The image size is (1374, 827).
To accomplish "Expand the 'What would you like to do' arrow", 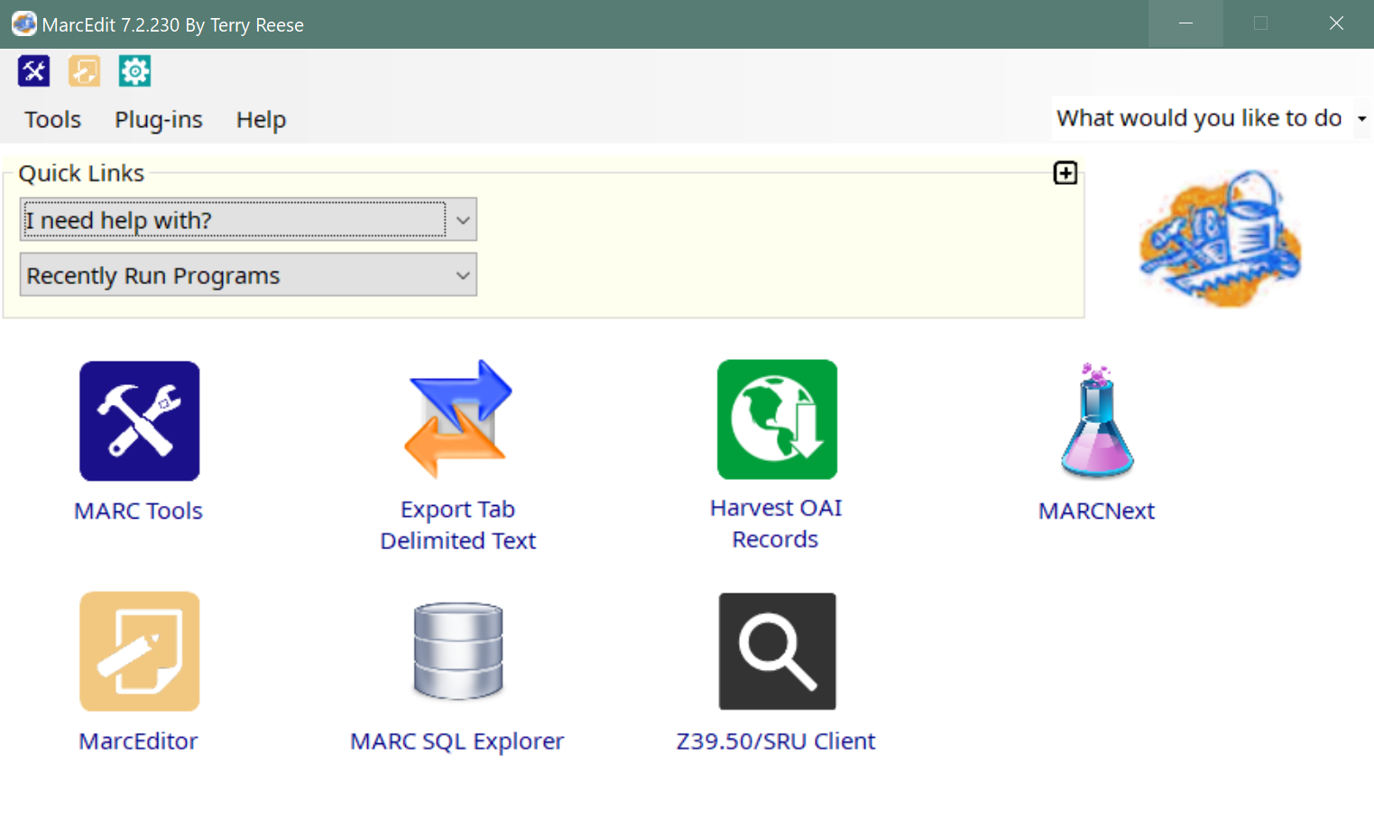I will pos(1361,119).
